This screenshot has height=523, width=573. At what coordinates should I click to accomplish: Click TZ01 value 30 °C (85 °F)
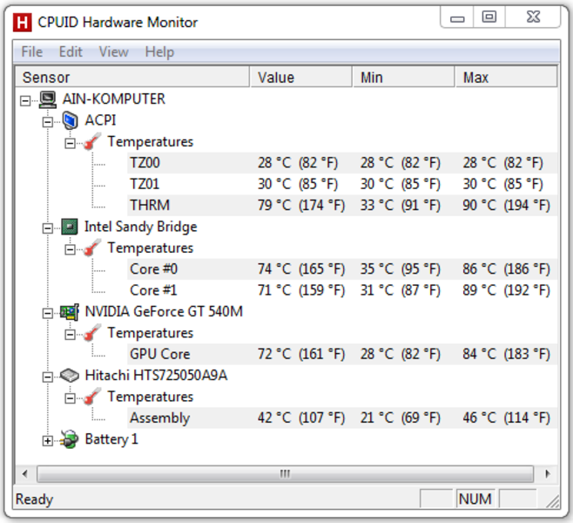(298, 184)
